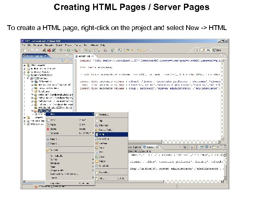Collapse the Dynamic Web Projects node
This screenshot has height=200, width=267.
(x=24, y=75)
